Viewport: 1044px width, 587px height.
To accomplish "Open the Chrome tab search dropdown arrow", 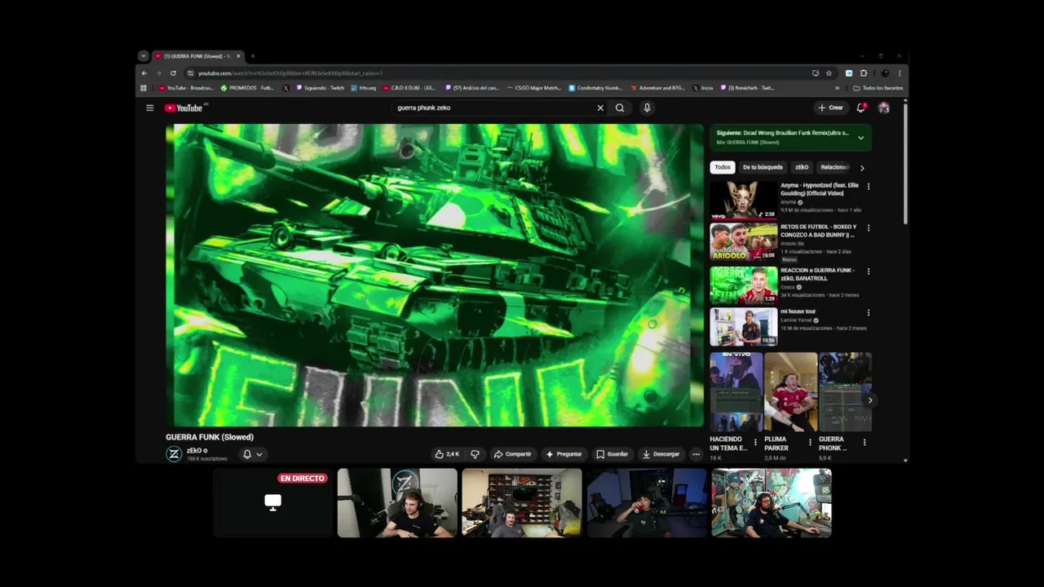I will (144, 56).
